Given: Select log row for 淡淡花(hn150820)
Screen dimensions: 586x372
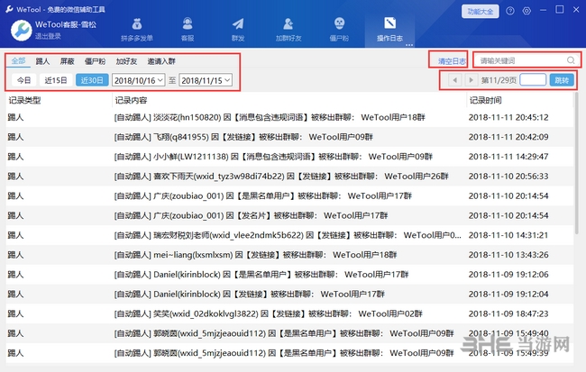Looking at the screenshot, I should tap(289, 117).
